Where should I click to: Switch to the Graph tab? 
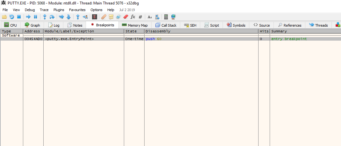pyautogui.click(x=32, y=25)
